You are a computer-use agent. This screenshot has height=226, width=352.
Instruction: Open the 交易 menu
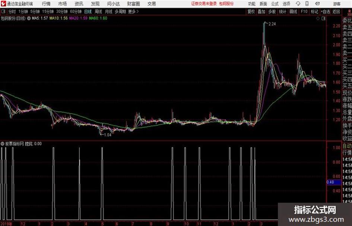[152, 4]
